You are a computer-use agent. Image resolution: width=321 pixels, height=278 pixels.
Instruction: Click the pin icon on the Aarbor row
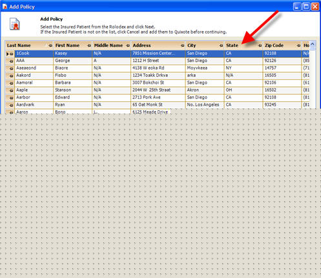(12, 98)
